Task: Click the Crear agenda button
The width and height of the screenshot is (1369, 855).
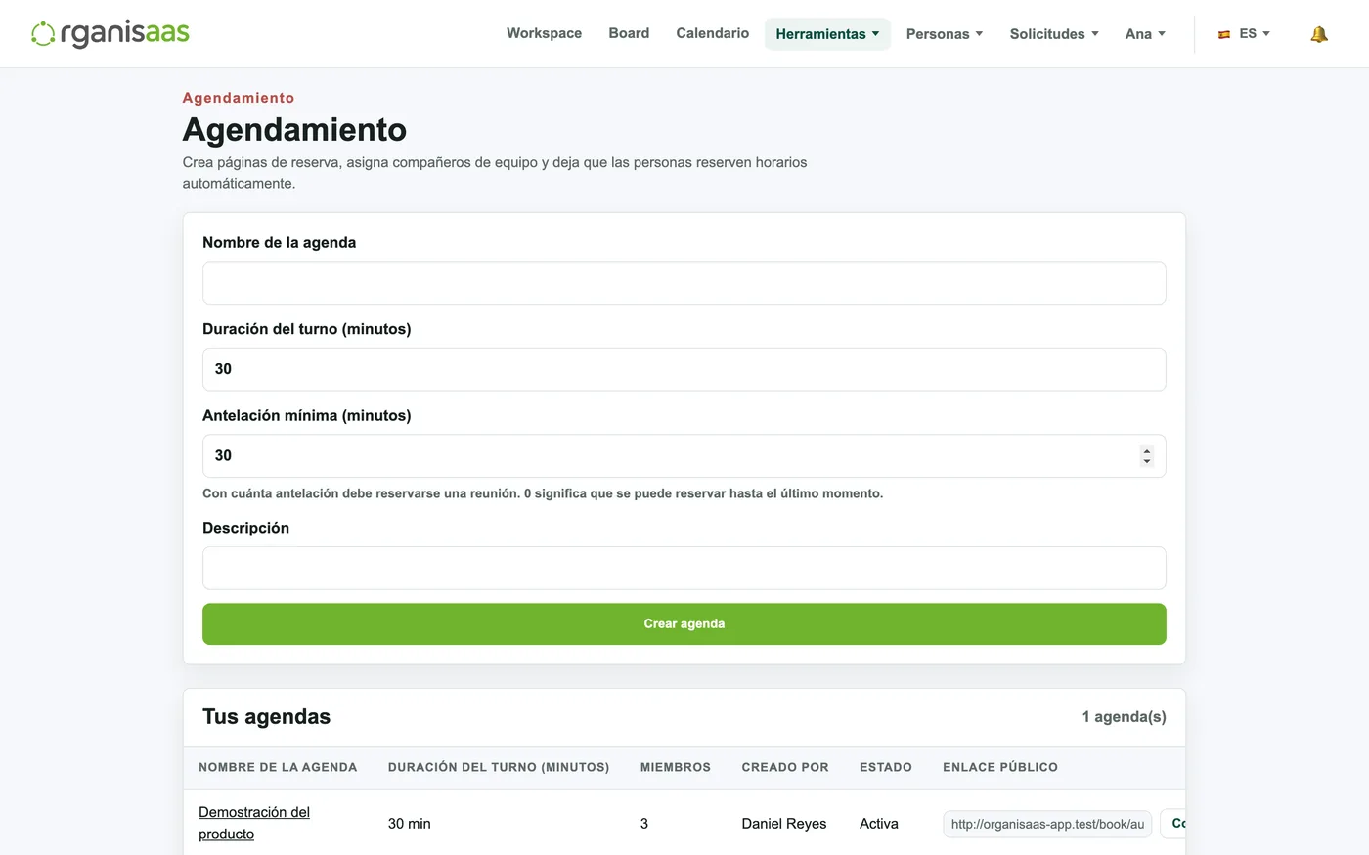Action: click(684, 624)
